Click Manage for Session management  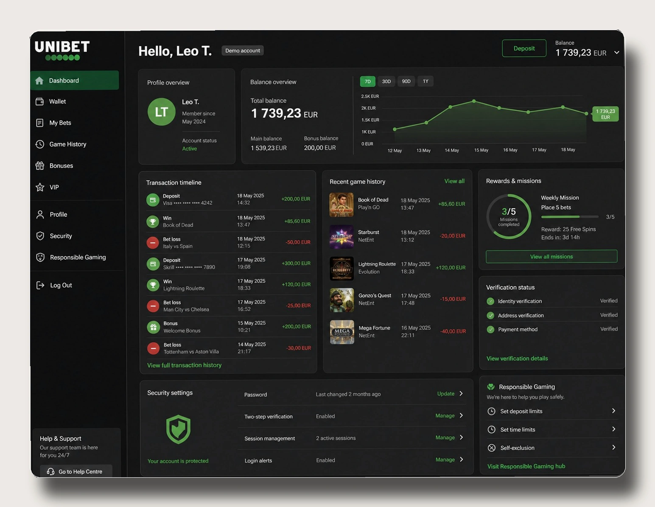pyautogui.click(x=445, y=437)
